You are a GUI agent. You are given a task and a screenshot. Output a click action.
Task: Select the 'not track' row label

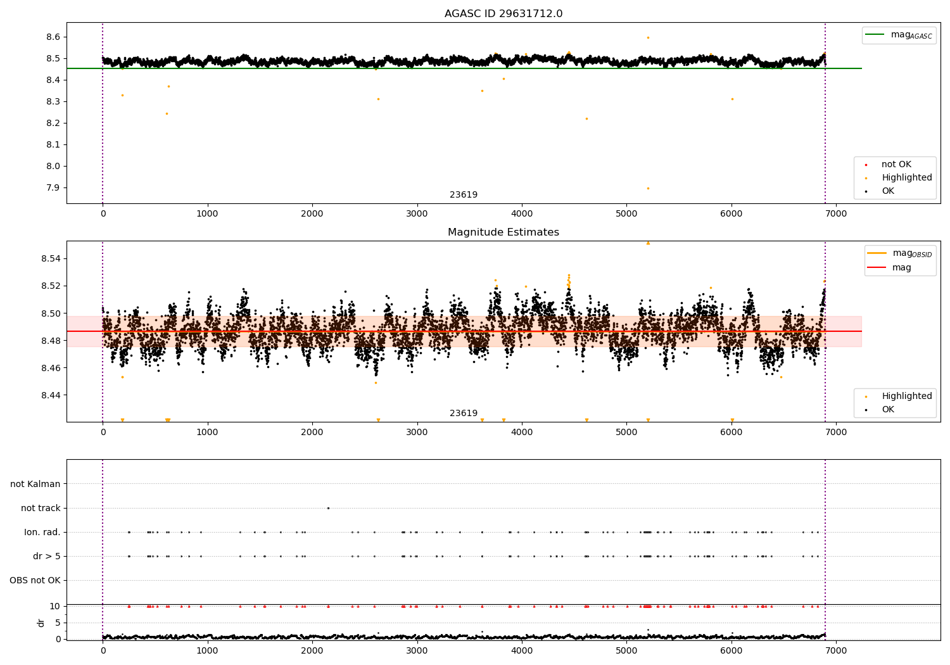41,509
